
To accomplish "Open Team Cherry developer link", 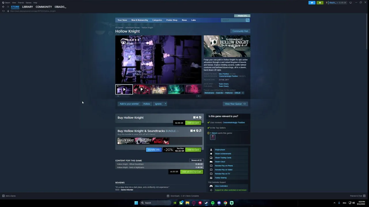I will (224, 84).
